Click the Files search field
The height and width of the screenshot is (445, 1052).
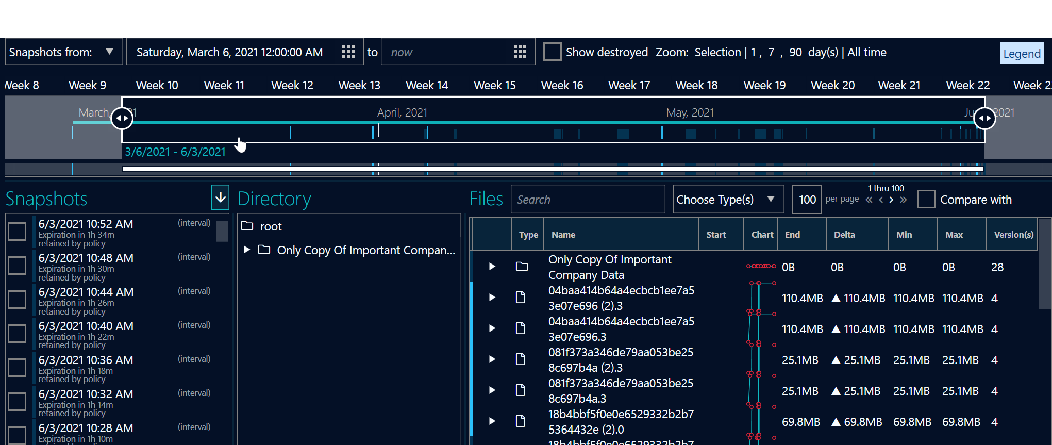[x=588, y=200]
